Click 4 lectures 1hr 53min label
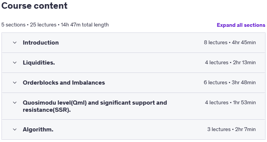This screenshot has height=142, width=267. (x=230, y=102)
